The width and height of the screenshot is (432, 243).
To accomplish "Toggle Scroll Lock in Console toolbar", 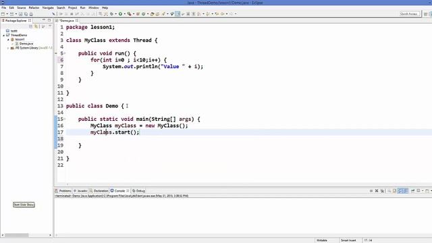I will 394,190.
